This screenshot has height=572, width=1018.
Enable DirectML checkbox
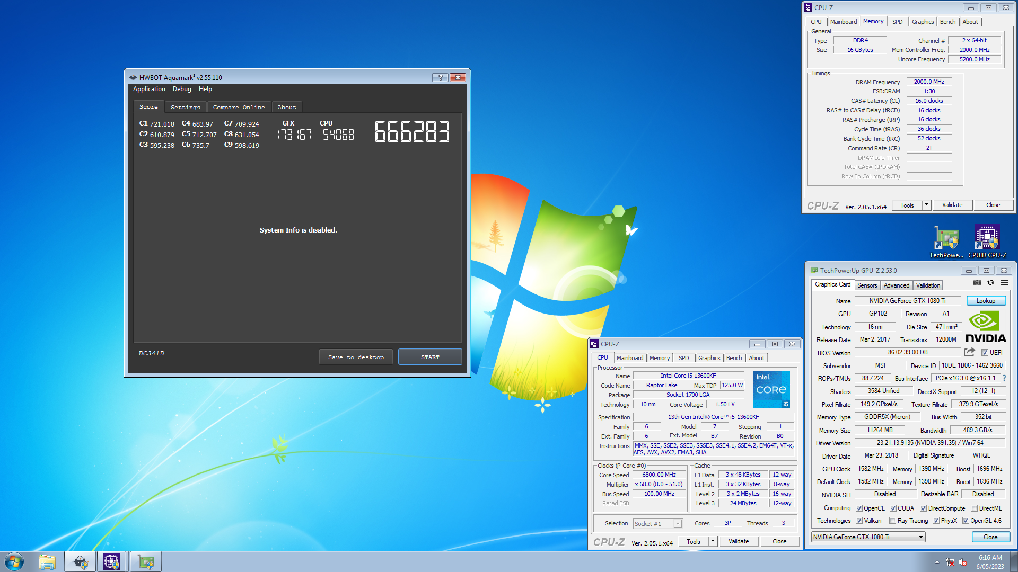click(x=974, y=508)
